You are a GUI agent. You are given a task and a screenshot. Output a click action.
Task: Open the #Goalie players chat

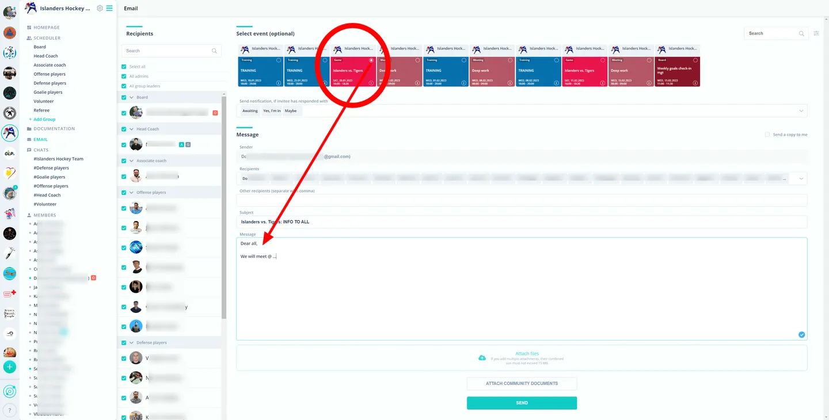(x=50, y=177)
